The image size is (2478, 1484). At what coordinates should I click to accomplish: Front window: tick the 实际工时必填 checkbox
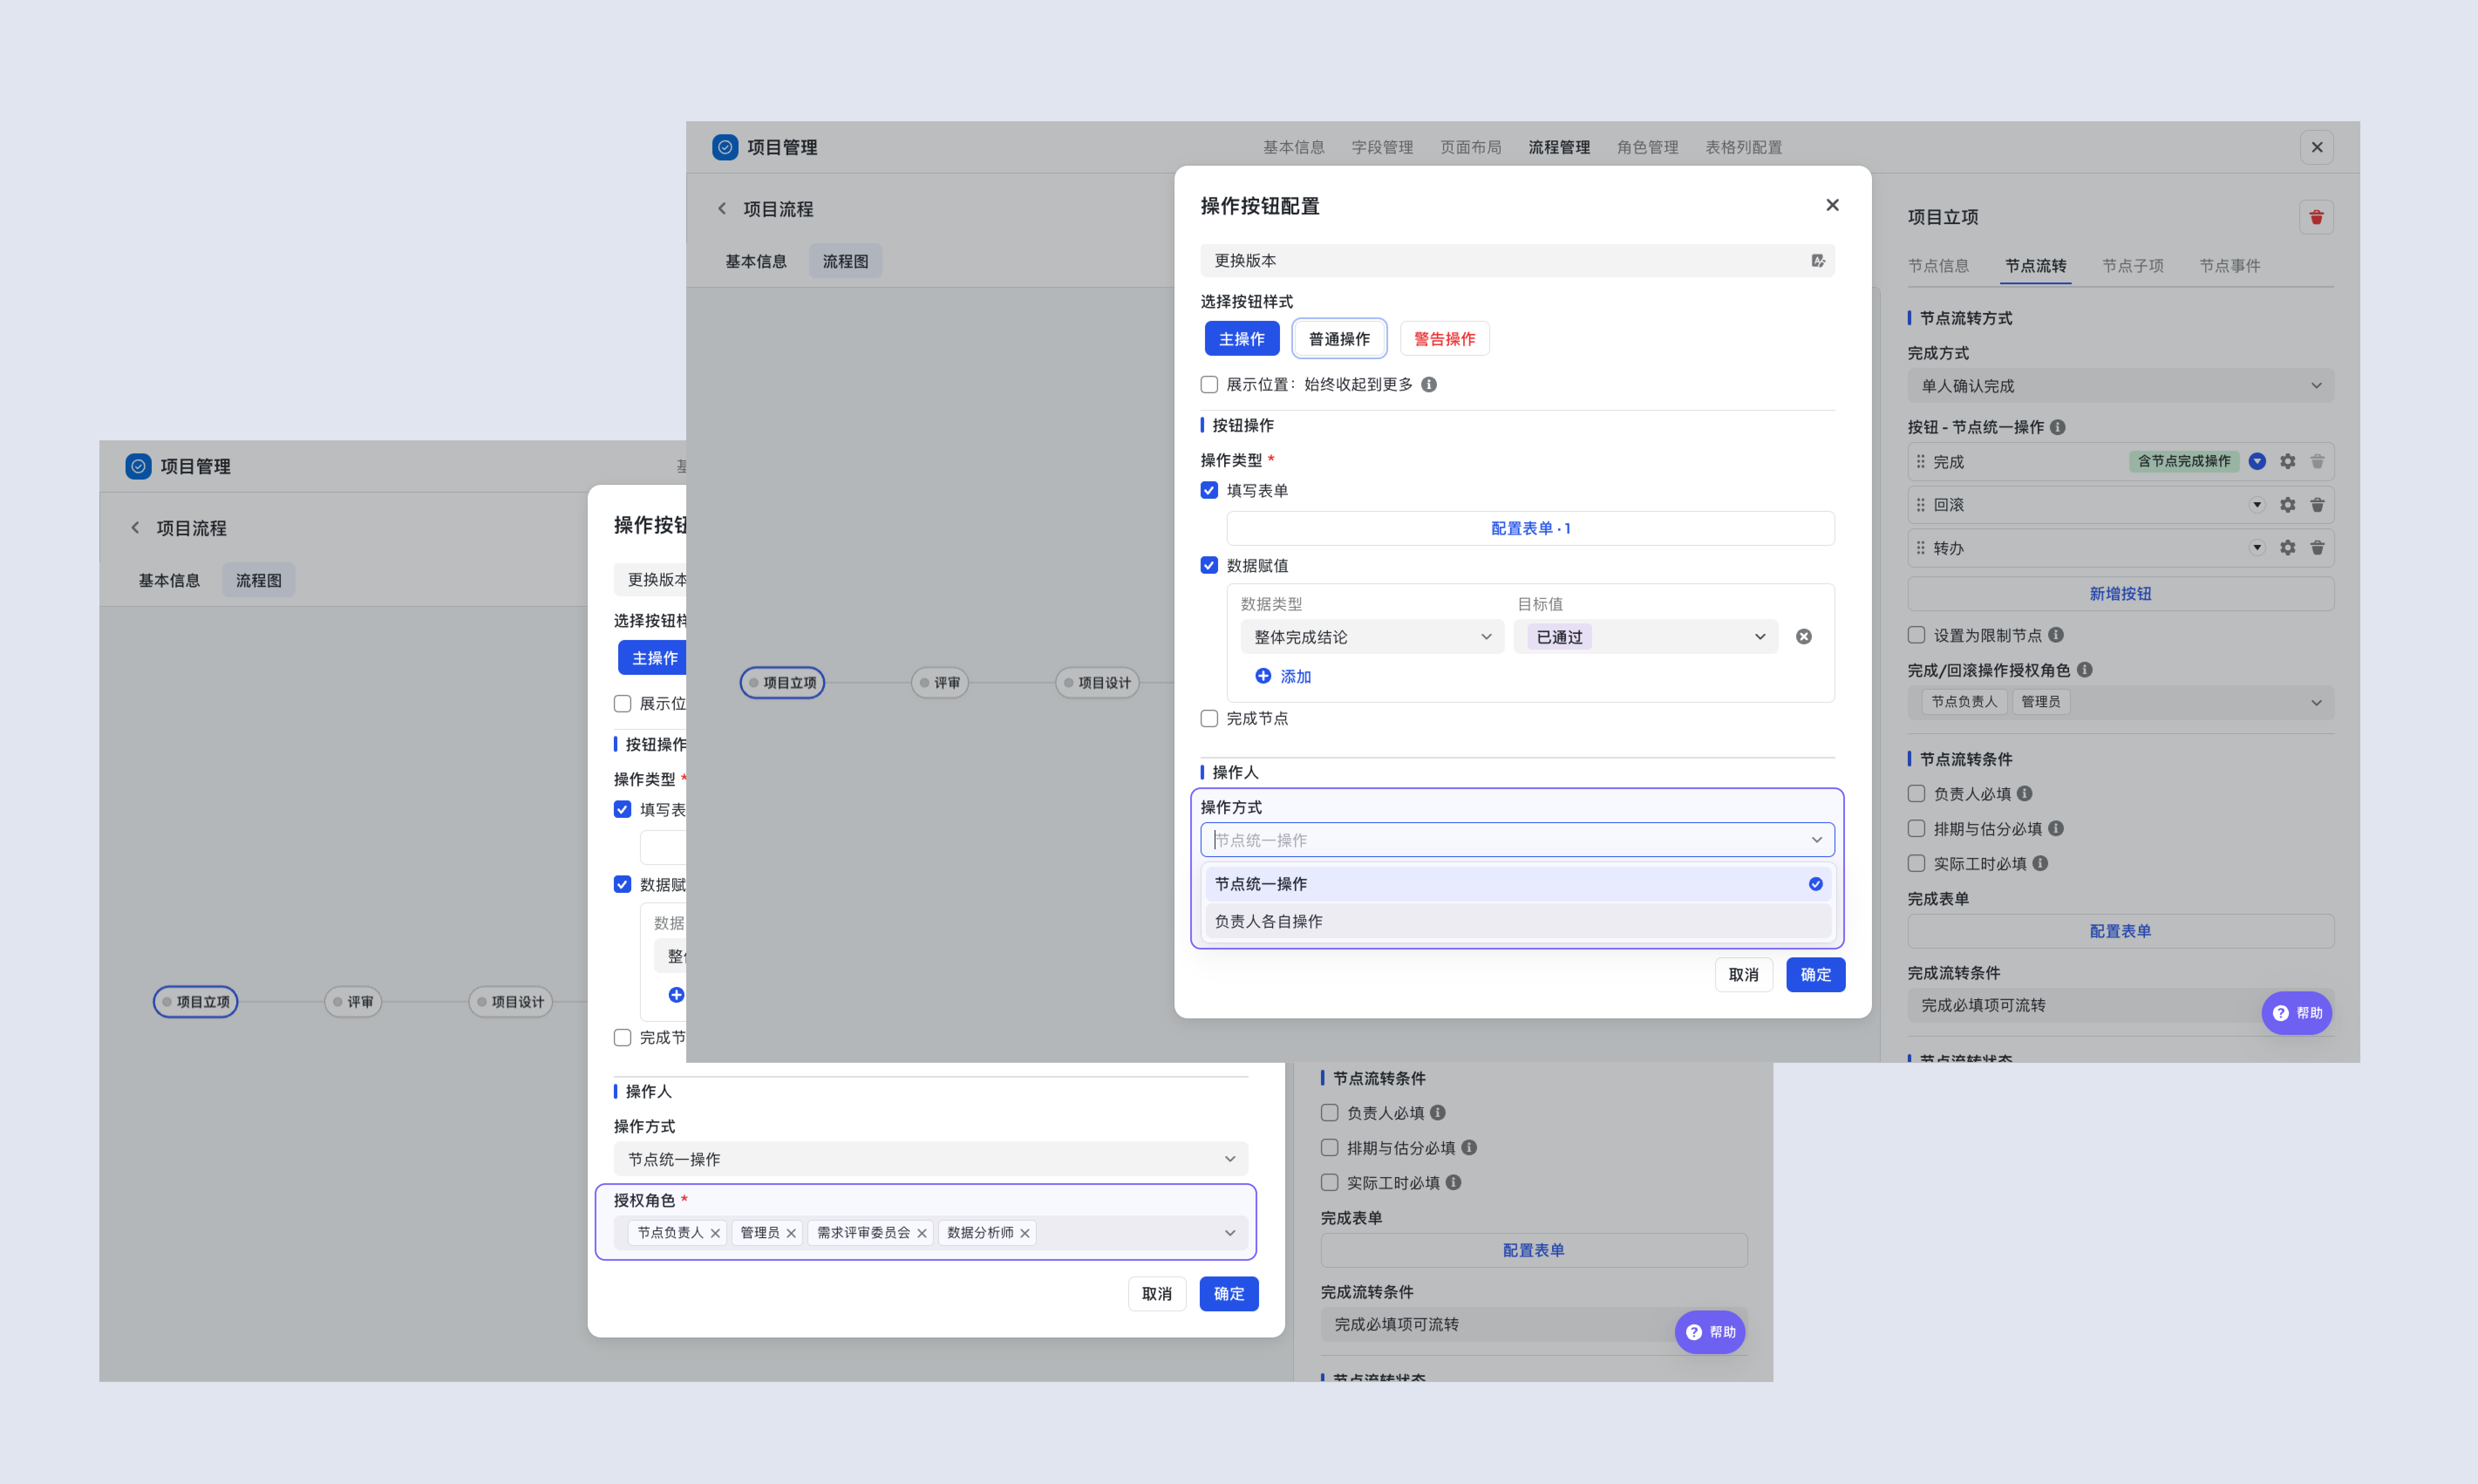click(x=1916, y=864)
